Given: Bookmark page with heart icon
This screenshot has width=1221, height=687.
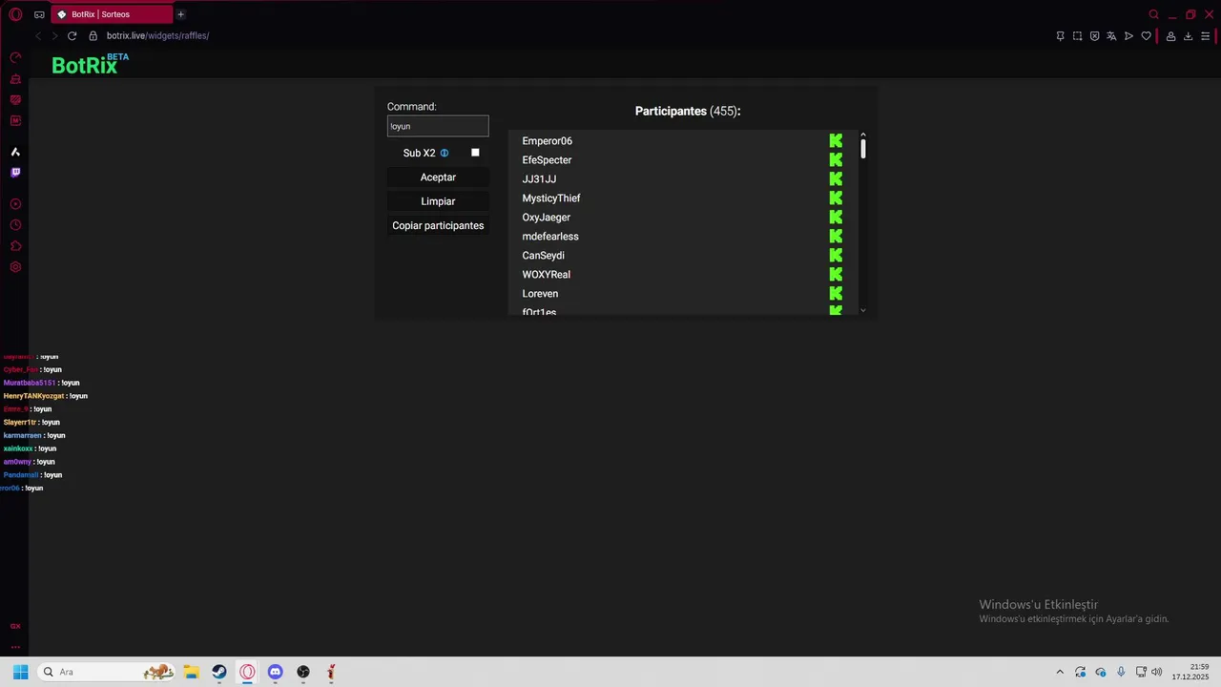Looking at the screenshot, I should tap(1146, 36).
